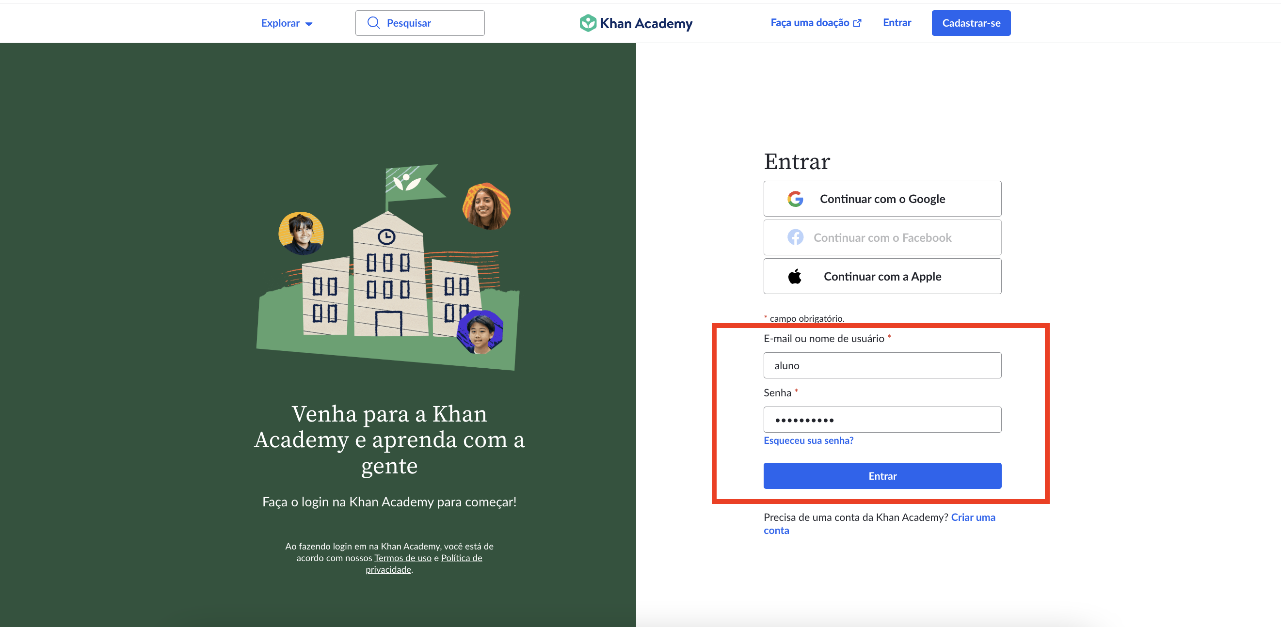The image size is (1281, 627).
Task: Continue with Google sign-in button
Action: pos(882,199)
